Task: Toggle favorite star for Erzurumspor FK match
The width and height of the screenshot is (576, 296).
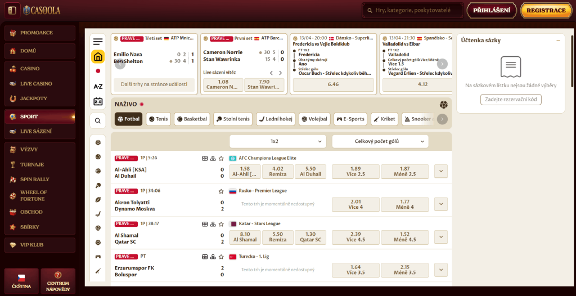Action: point(221,256)
